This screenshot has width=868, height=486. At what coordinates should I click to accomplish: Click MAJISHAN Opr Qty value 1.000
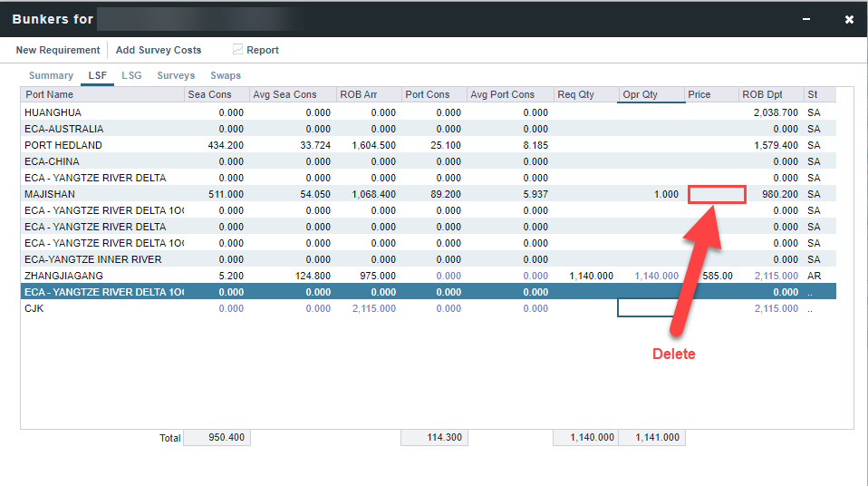coord(664,194)
